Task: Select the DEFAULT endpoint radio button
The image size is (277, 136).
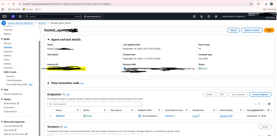Action: (50, 116)
